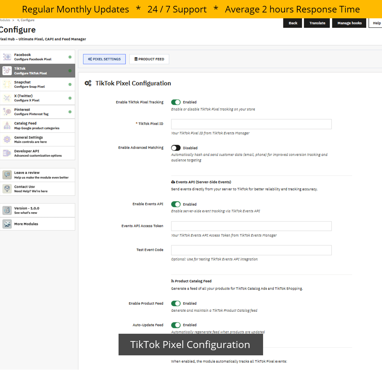Switch to the Product Feed tab
This screenshot has height=370, width=382.
(x=149, y=59)
